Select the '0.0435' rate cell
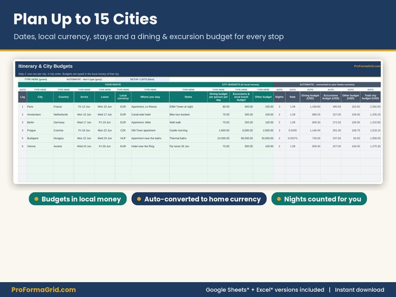The image size is (396, 297). tap(292, 131)
